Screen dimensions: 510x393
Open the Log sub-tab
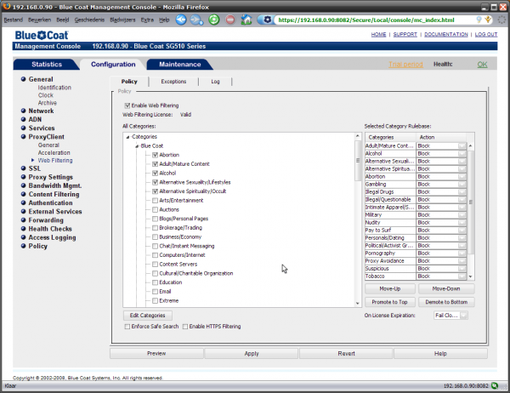(x=215, y=82)
